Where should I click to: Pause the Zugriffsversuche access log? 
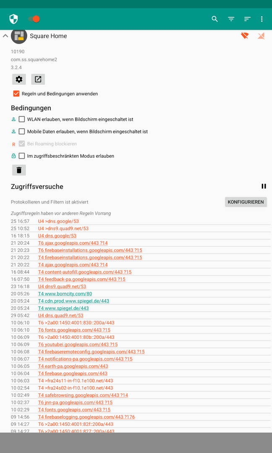click(264, 186)
